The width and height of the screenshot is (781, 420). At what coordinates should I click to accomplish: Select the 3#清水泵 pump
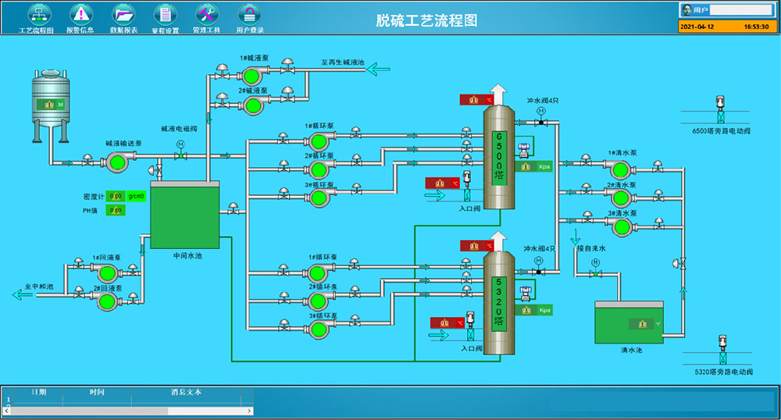click(x=622, y=227)
